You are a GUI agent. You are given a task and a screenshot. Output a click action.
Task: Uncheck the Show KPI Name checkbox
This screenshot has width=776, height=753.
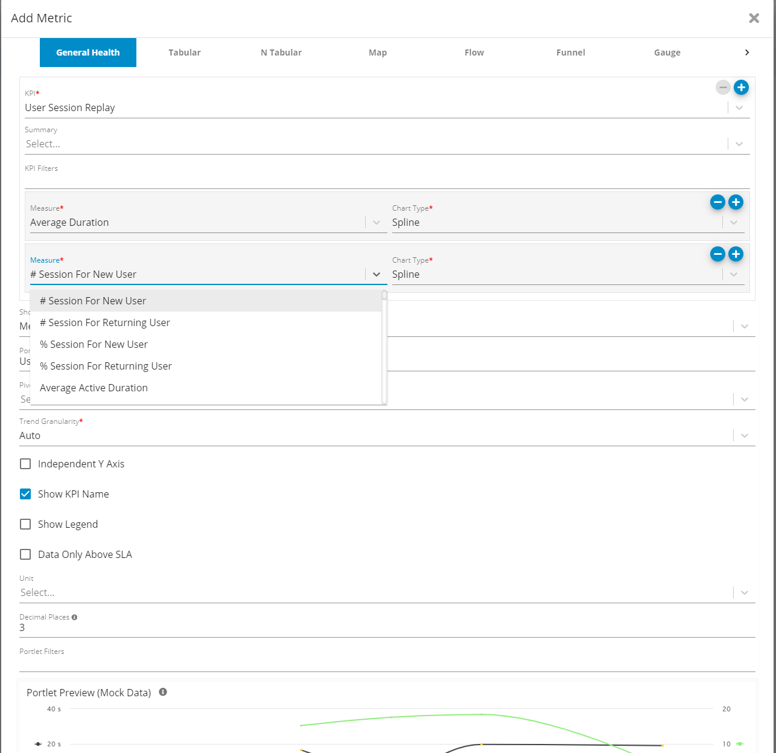pyautogui.click(x=25, y=494)
